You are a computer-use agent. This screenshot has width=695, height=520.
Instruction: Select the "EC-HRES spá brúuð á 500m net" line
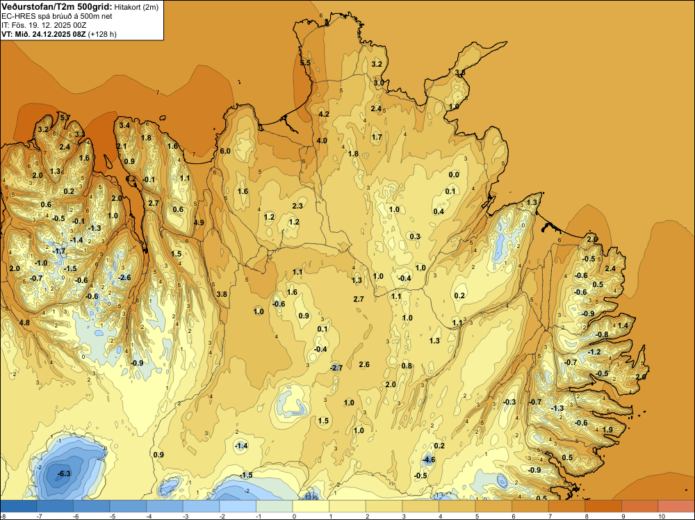(57, 16)
